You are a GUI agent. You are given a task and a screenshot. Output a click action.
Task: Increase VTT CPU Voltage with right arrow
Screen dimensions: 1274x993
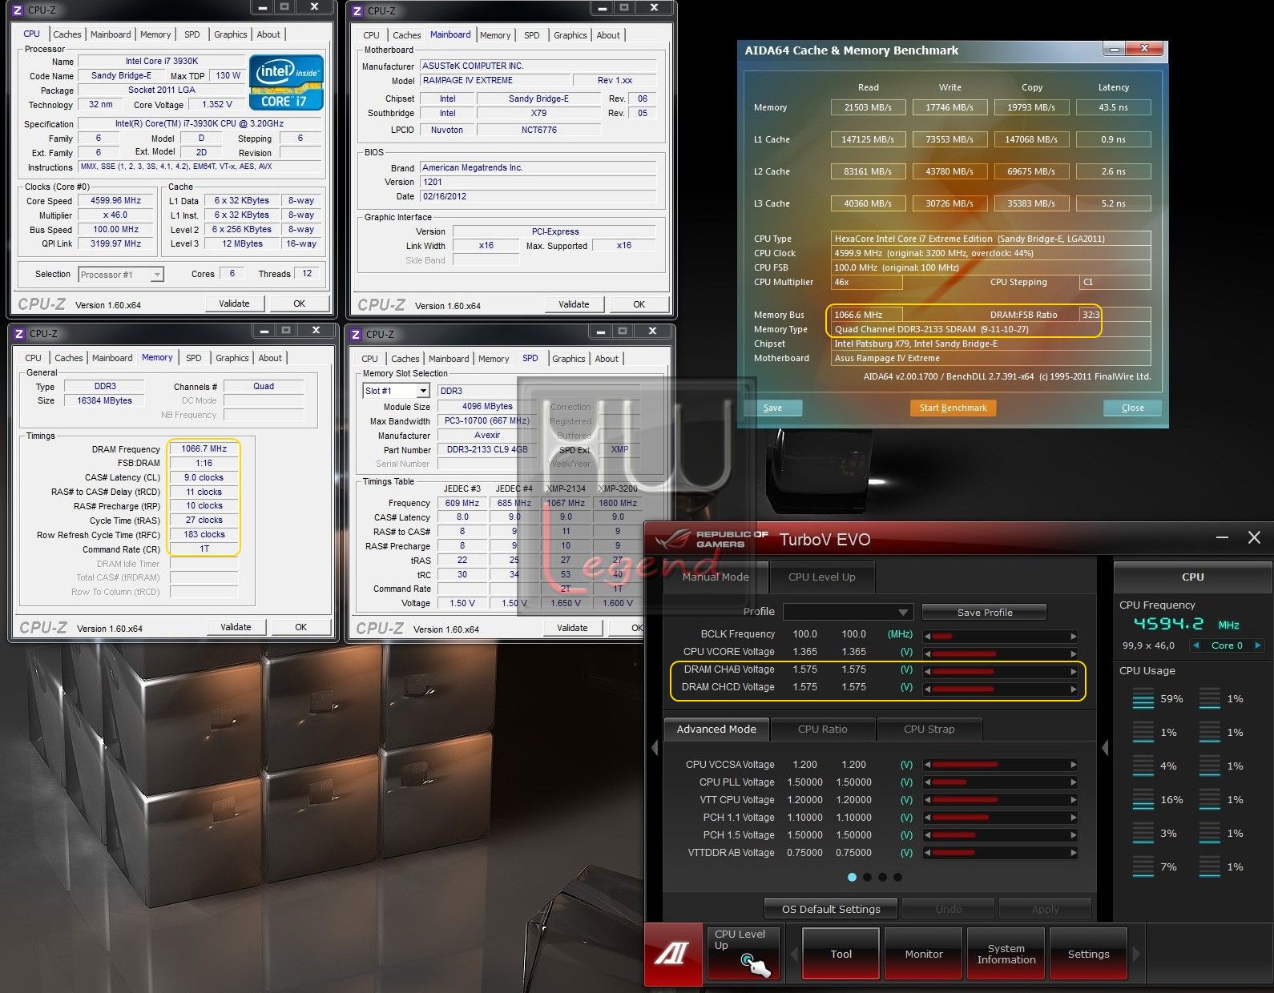pyautogui.click(x=1074, y=800)
